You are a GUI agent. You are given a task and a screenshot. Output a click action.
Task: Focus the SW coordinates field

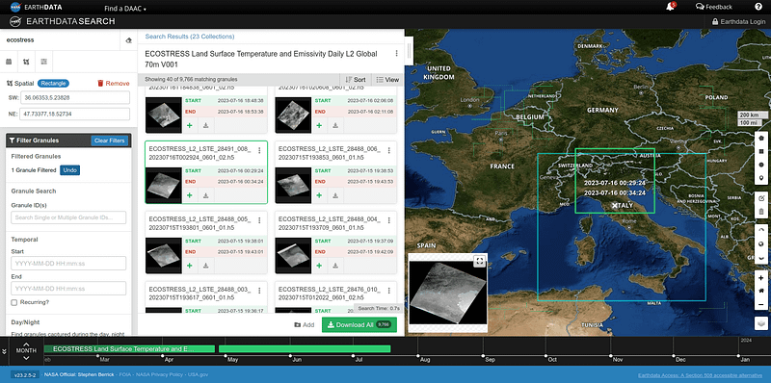[75, 98]
